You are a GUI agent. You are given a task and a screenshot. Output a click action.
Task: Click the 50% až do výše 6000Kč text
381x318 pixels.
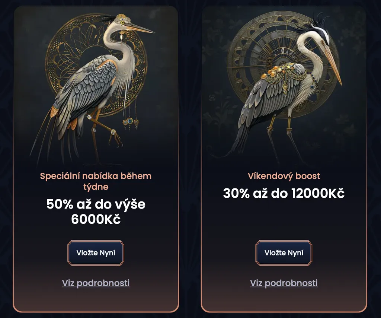[96, 211]
